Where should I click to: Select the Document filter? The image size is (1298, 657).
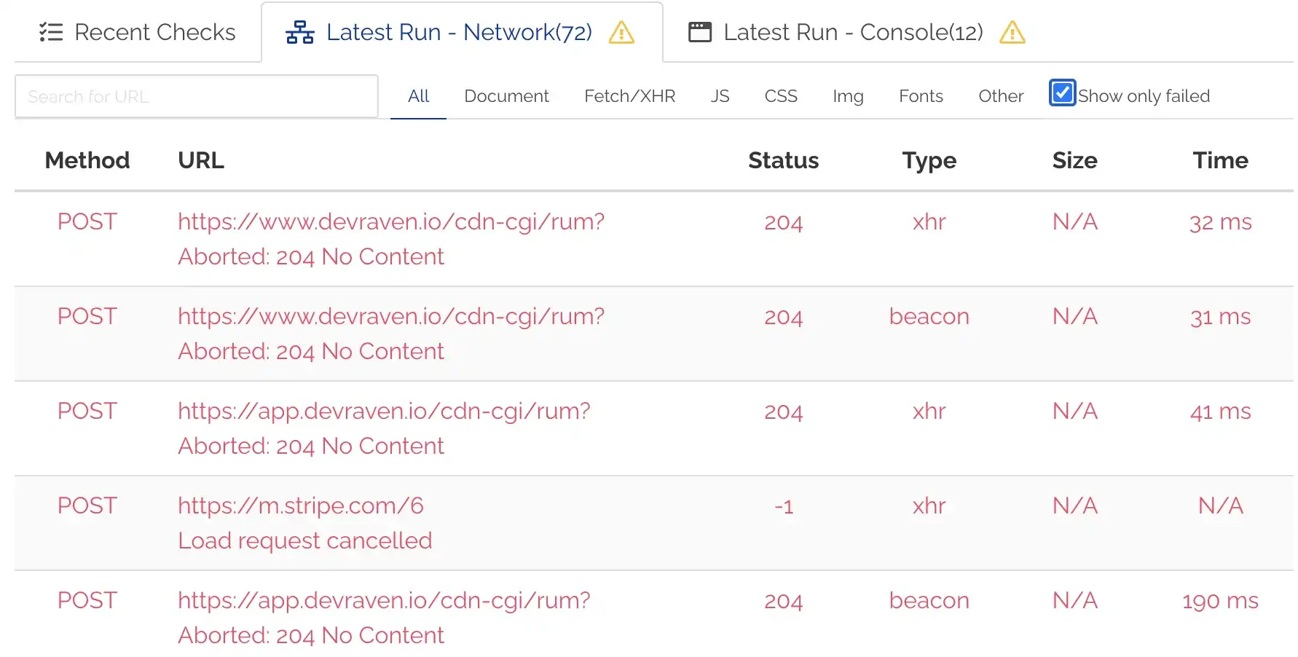click(x=506, y=95)
